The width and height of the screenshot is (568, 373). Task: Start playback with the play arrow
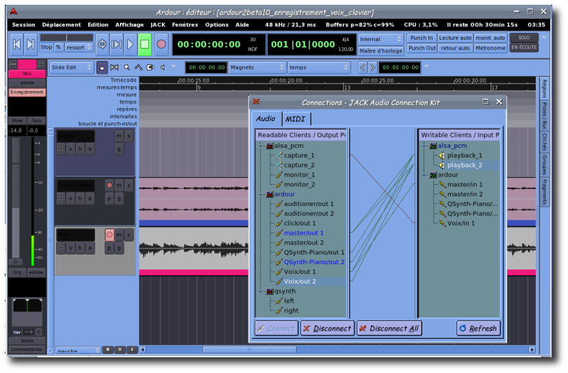130,44
